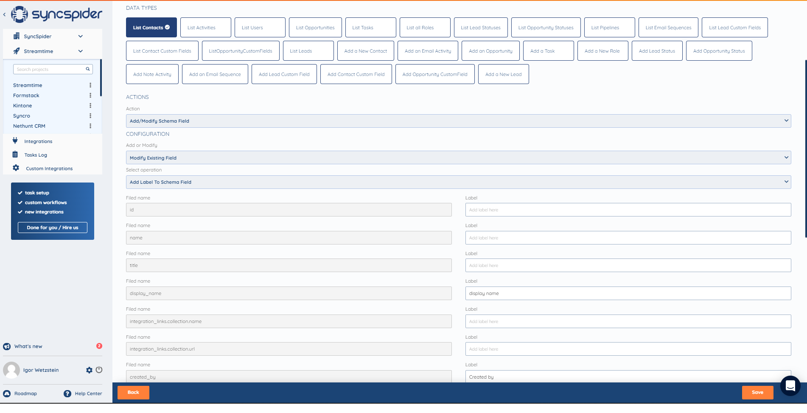The height and width of the screenshot is (413, 807).
Task: Select the Add a Task data type
Action: pos(549,51)
